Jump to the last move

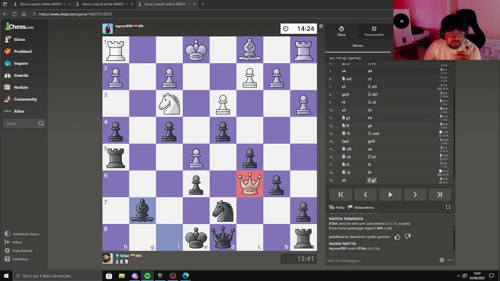(x=439, y=194)
